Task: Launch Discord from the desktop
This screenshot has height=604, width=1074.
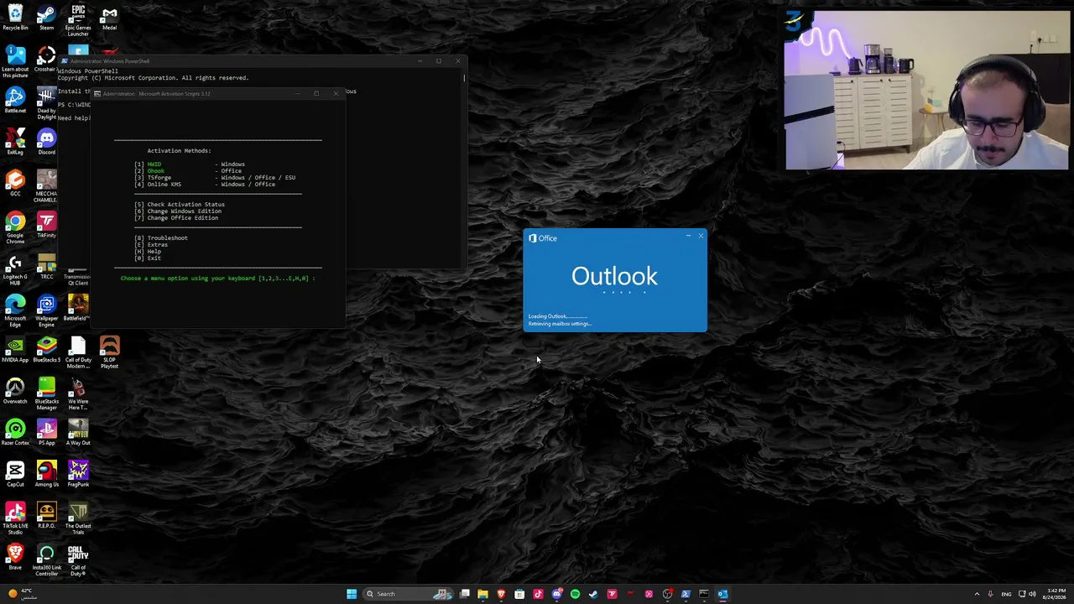Action: tap(46, 142)
